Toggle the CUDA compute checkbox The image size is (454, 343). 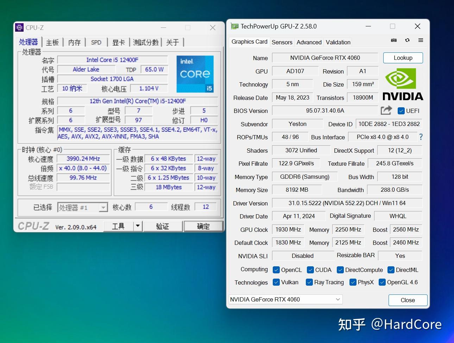(310, 270)
